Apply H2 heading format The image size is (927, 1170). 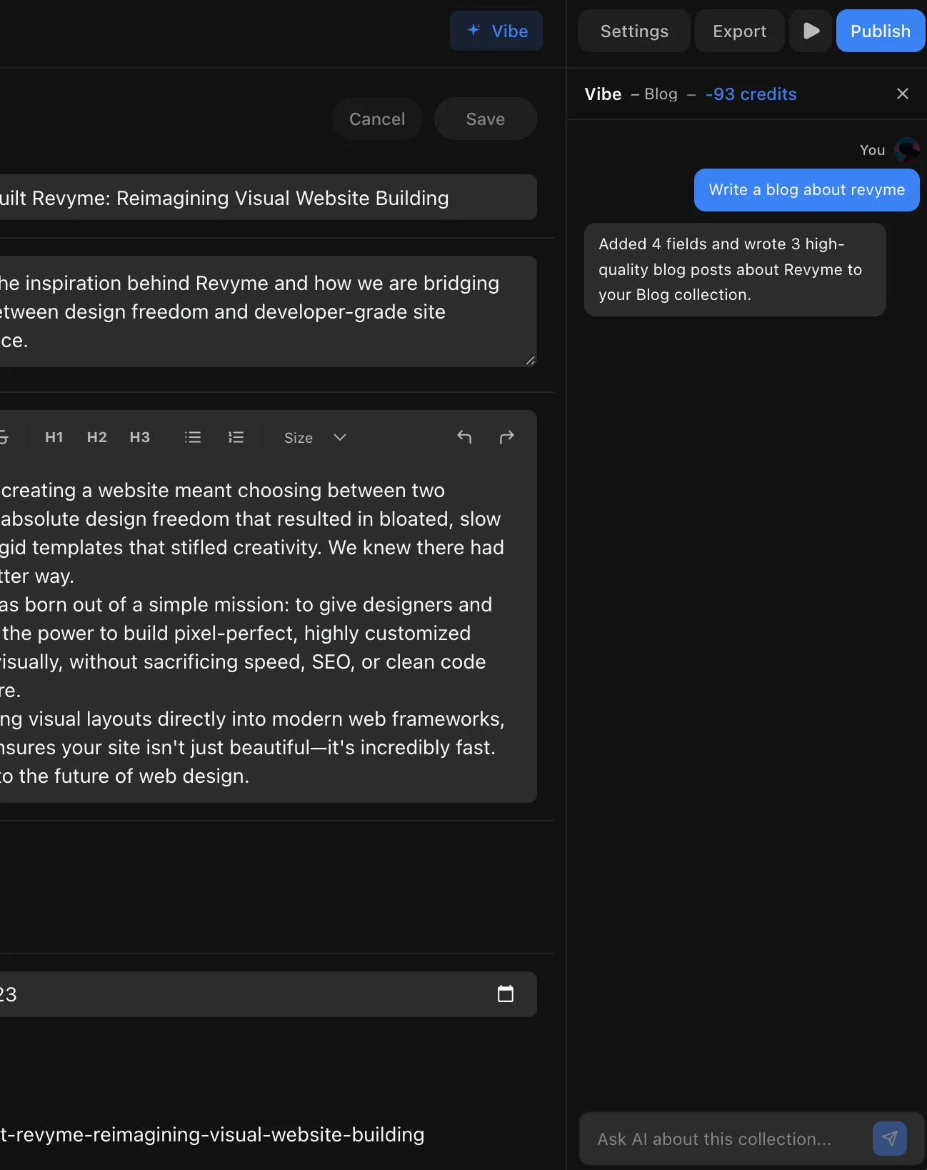coord(97,437)
